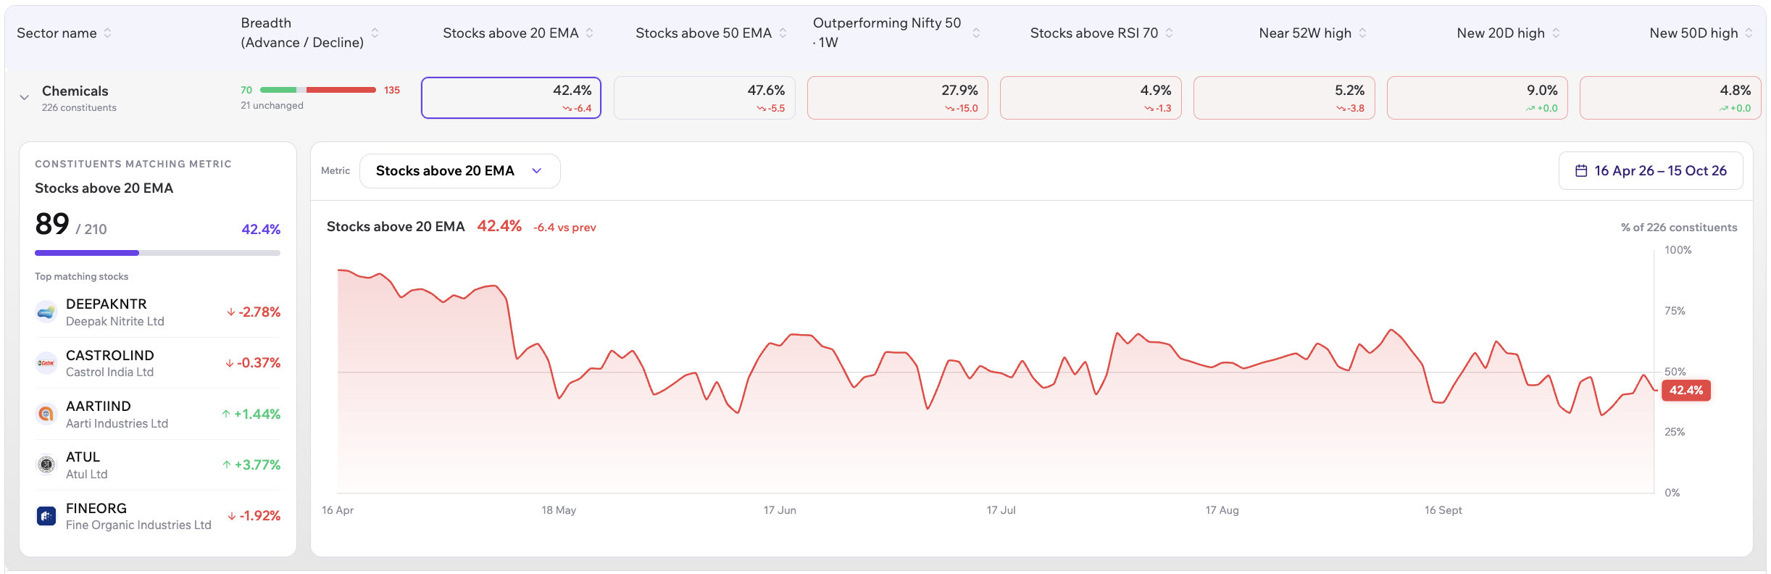This screenshot has height=574, width=1771.
Task: Open CASTROLIND stock row
Action: pyautogui.click(x=158, y=363)
